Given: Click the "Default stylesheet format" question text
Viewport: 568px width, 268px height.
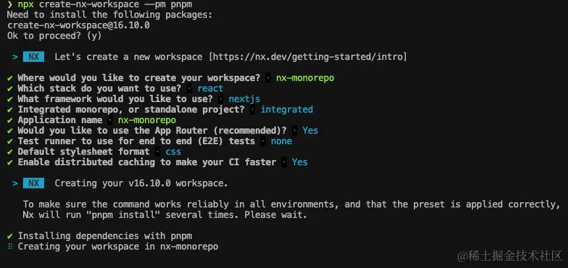Looking at the screenshot, I should [84, 151].
